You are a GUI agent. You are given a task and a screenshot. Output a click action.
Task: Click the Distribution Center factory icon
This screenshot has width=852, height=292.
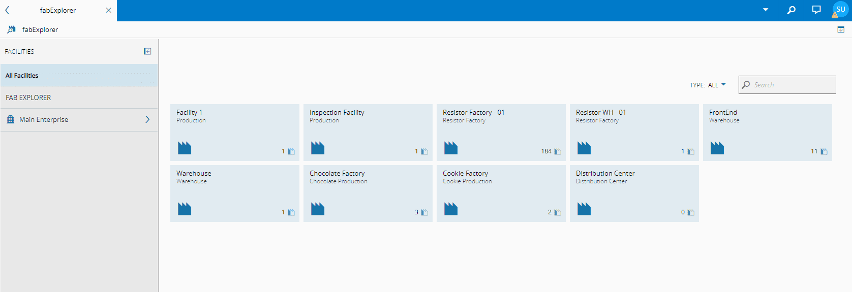584,209
